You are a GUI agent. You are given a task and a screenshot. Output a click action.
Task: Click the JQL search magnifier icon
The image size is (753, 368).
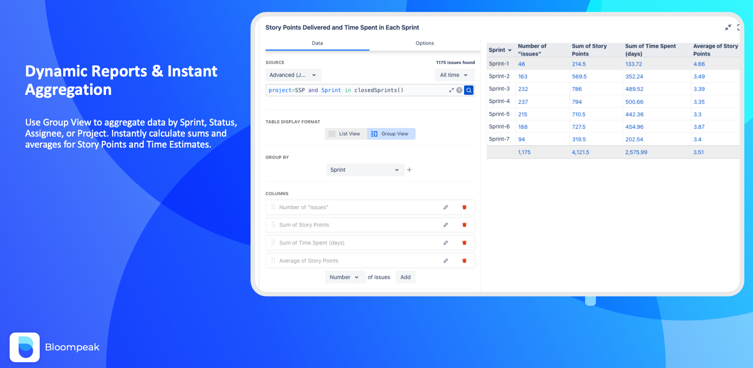point(469,90)
